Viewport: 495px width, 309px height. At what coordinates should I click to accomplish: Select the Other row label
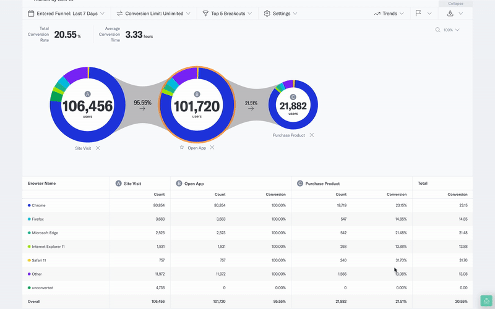(37, 274)
